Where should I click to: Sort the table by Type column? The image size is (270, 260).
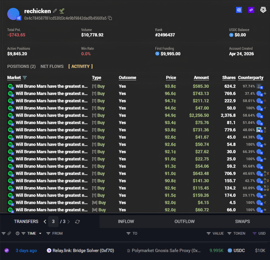point(97,78)
